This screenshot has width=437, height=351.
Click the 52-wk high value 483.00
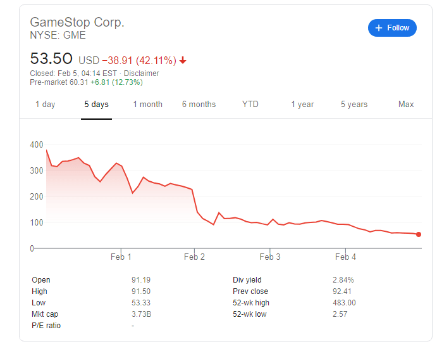click(344, 303)
